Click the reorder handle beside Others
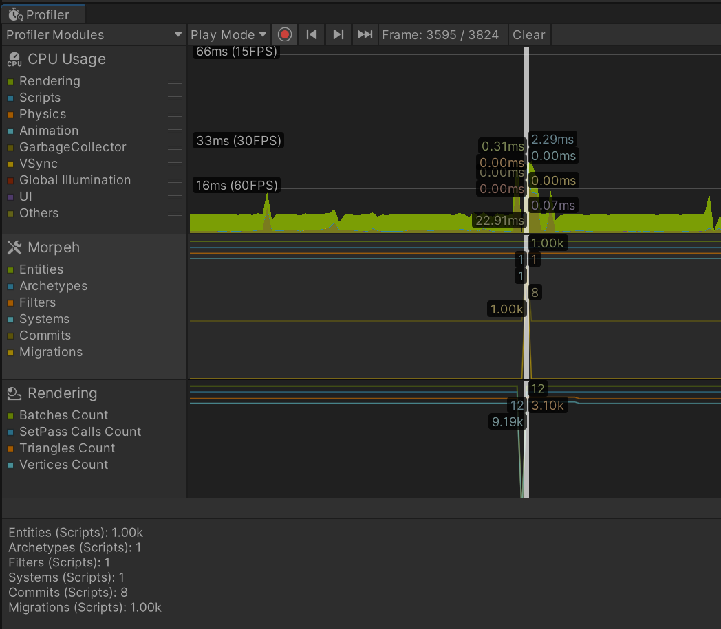721x629 pixels. tap(175, 214)
